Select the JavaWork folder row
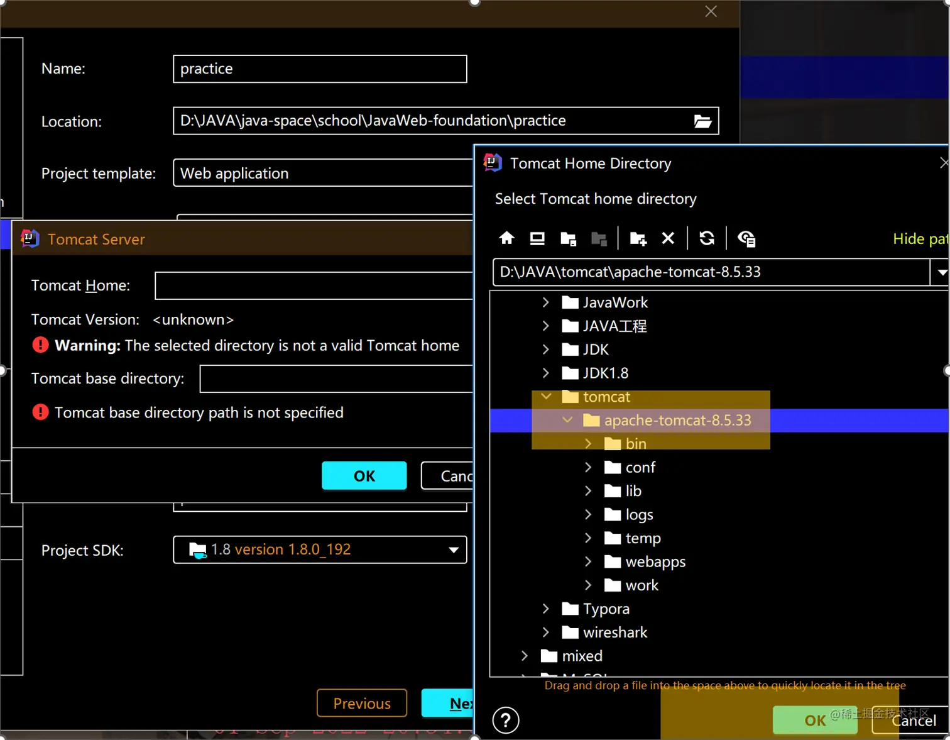This screenshot has height=740, width=950. (x=719, y=302)
